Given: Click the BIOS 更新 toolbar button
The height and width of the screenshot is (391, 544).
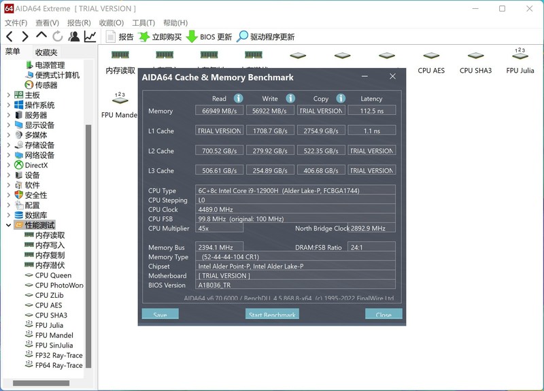Looking at the screenshot, I should [x=209, y=37].
